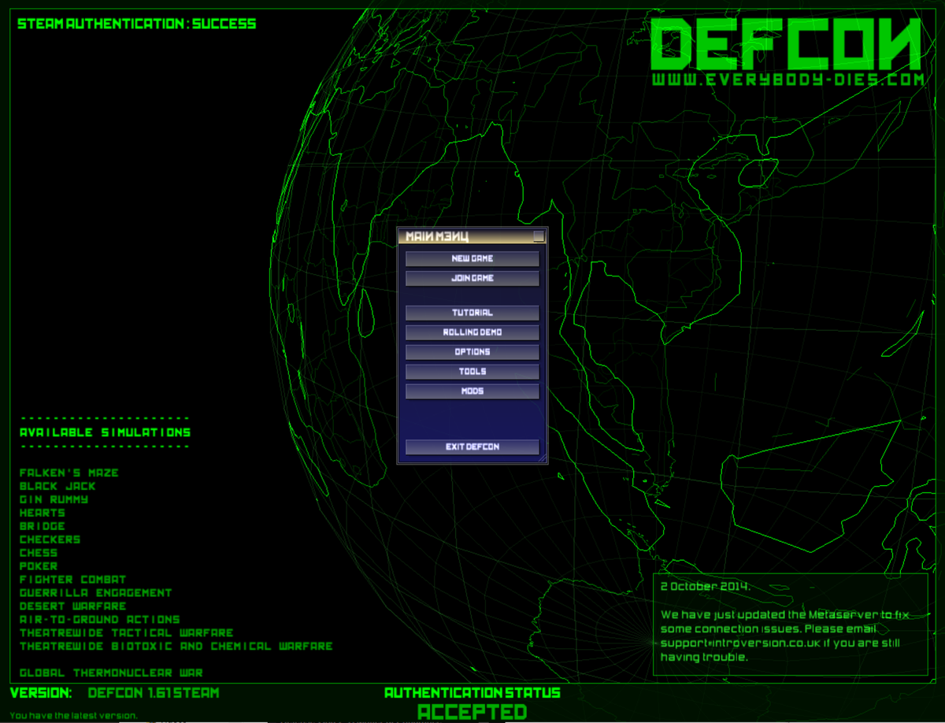The image size is (945, 723).
Task: Click the Main Menu resize corner grip
Action: click(542, 457)
